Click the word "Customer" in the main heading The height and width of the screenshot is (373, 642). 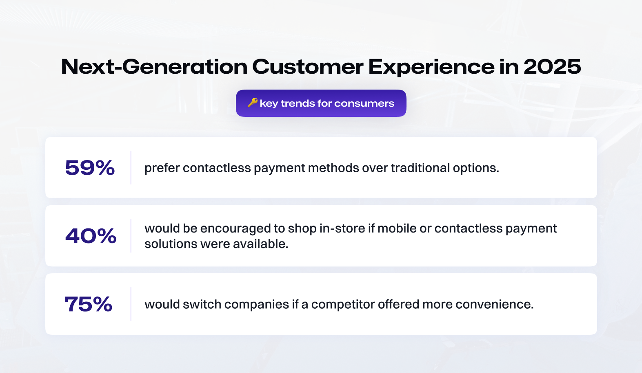pyautogui.click(x=308, y=67)
